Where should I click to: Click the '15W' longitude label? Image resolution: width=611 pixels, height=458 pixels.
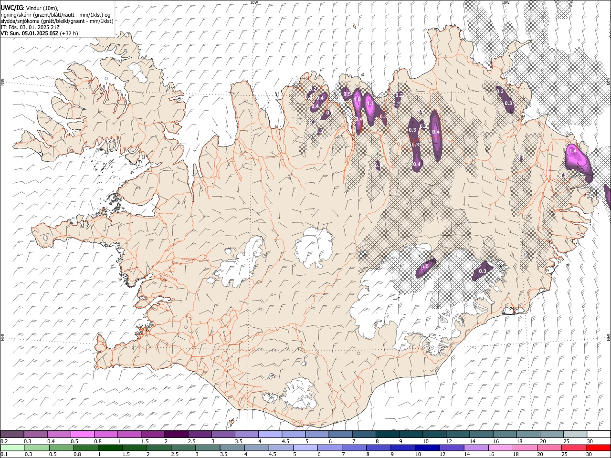click(505, 2)
